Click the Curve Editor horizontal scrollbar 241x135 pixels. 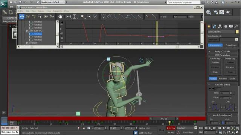pyautogui.click(x=130, y=47)
